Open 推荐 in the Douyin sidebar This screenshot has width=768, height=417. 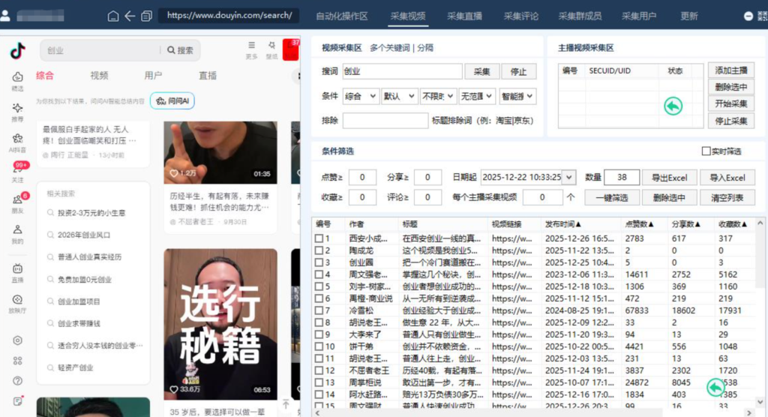pyautogui.click(x=17, y=112)
